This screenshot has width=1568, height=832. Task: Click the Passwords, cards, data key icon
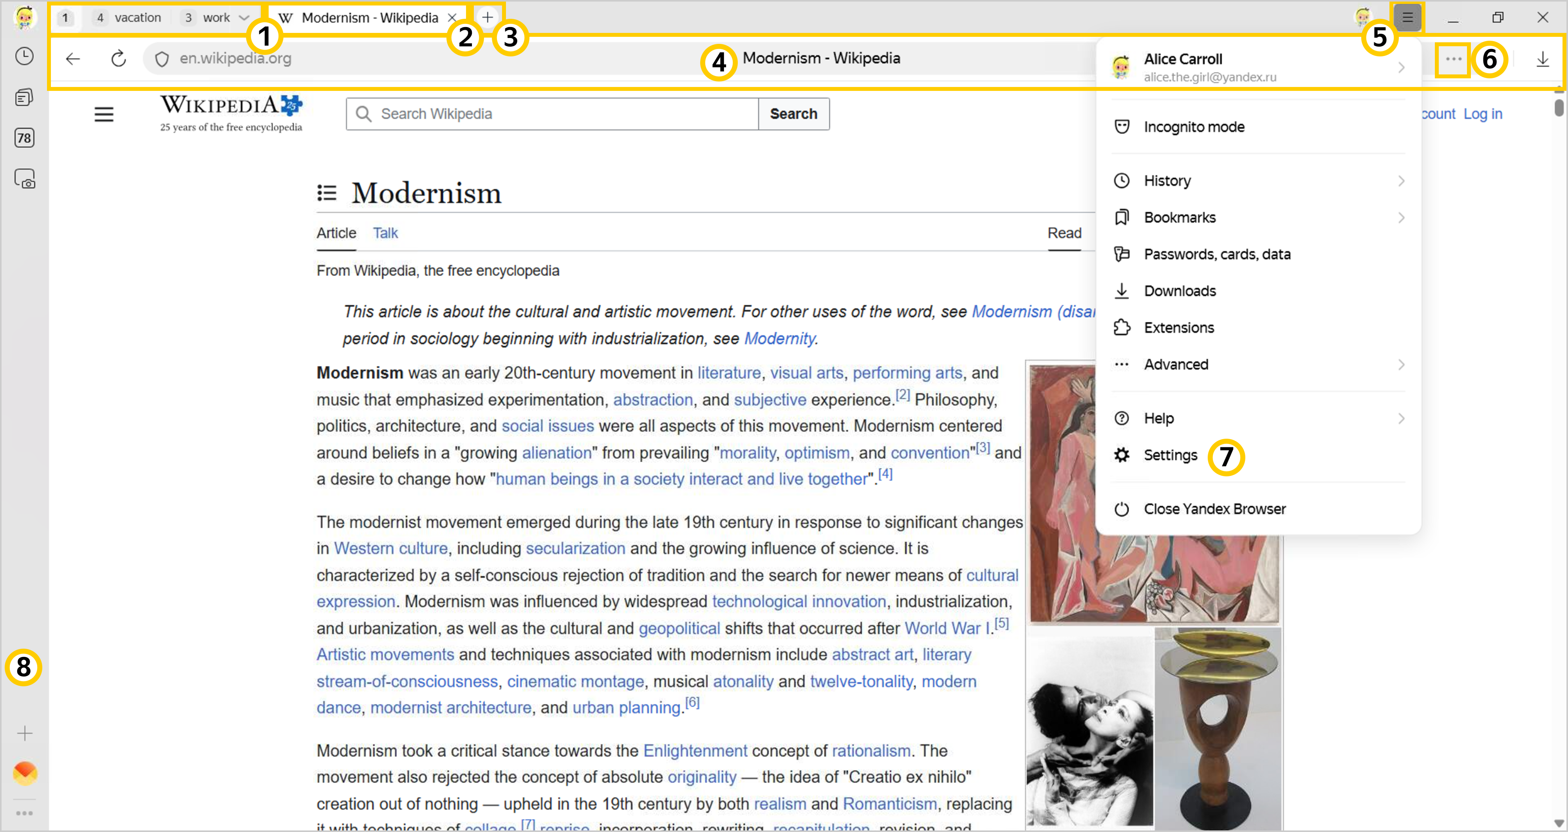tap(1121, 254)
